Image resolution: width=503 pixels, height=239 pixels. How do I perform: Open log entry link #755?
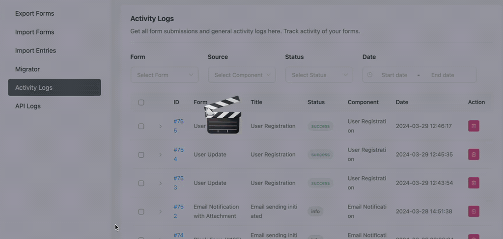[178, 126]
